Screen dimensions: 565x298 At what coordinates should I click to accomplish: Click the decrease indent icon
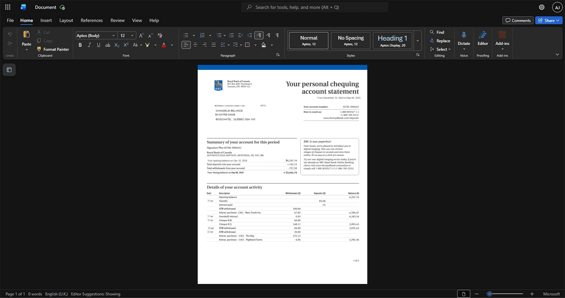point(241,36)
